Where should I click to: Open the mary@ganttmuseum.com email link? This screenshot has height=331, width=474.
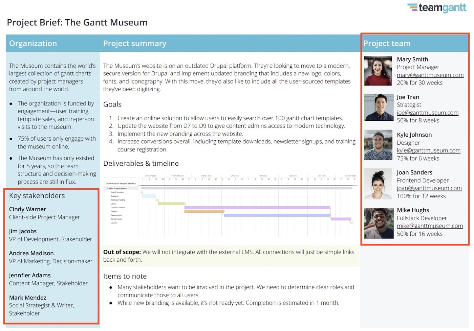click(430, 75)
